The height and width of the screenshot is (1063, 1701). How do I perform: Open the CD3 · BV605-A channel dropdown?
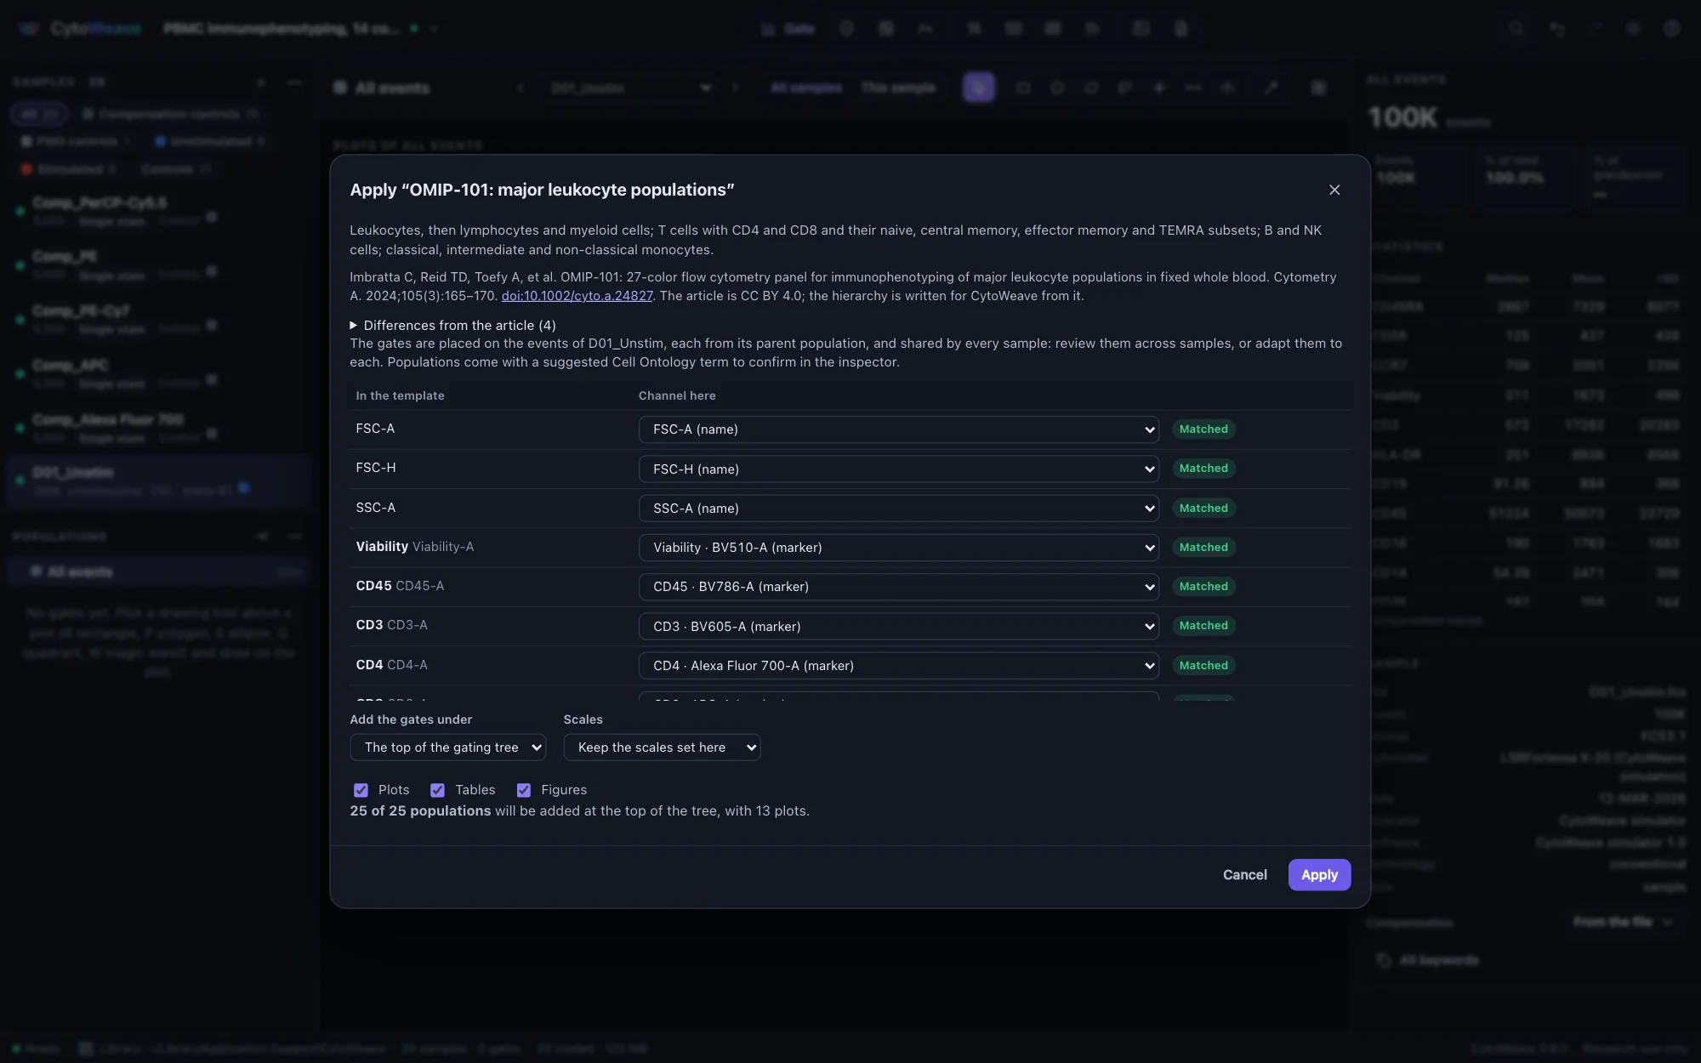tap(899, 627)
